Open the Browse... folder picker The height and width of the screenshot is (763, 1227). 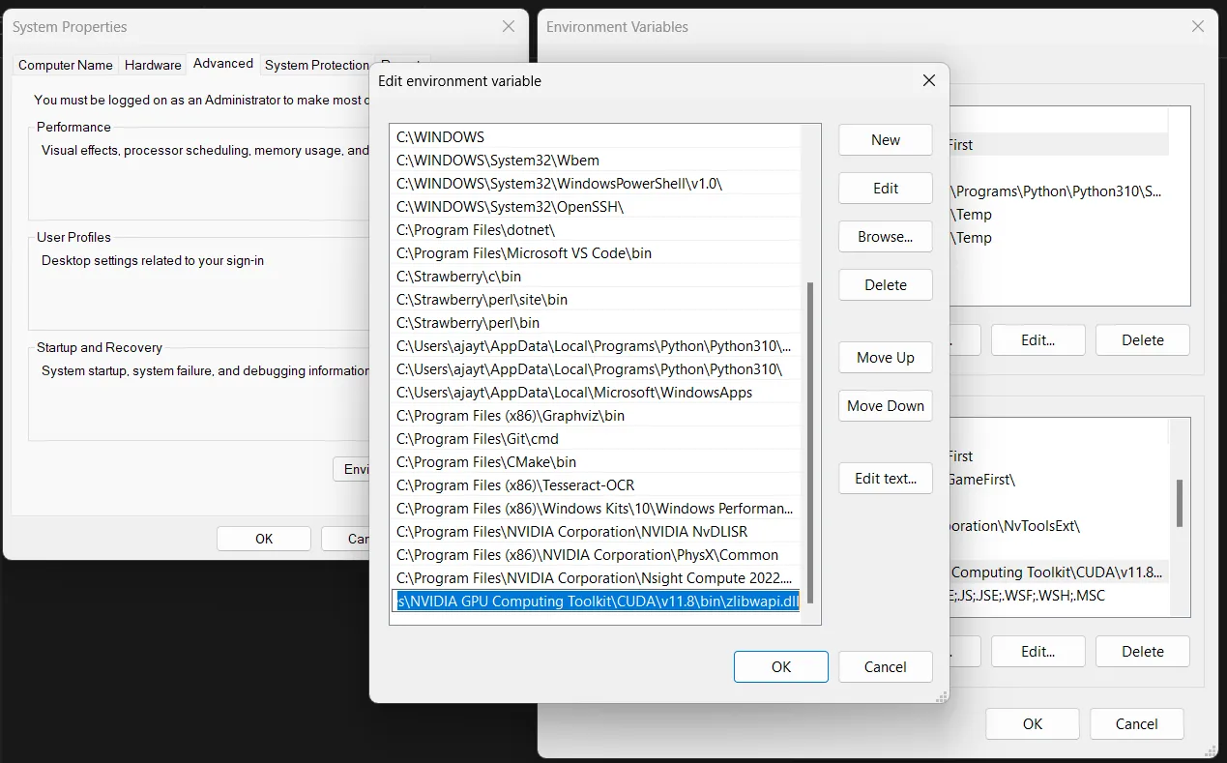(x=886, y=237)
